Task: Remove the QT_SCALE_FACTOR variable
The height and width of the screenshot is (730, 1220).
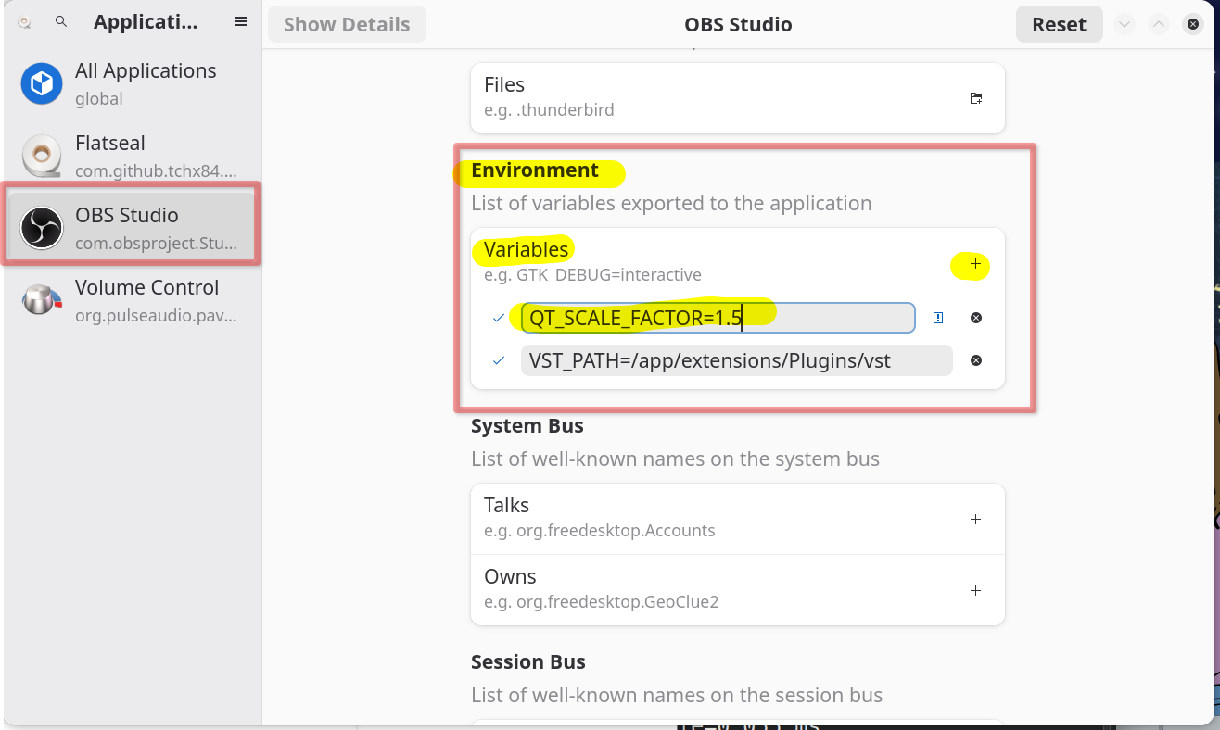Action: pos(976,319)
